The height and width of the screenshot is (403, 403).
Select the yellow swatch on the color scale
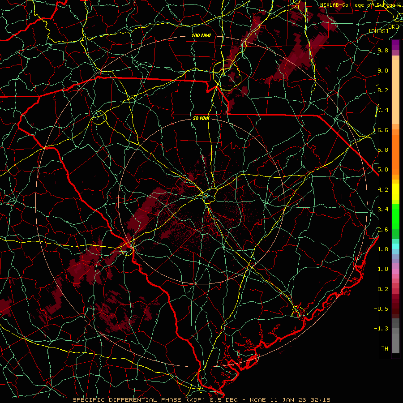395,192
